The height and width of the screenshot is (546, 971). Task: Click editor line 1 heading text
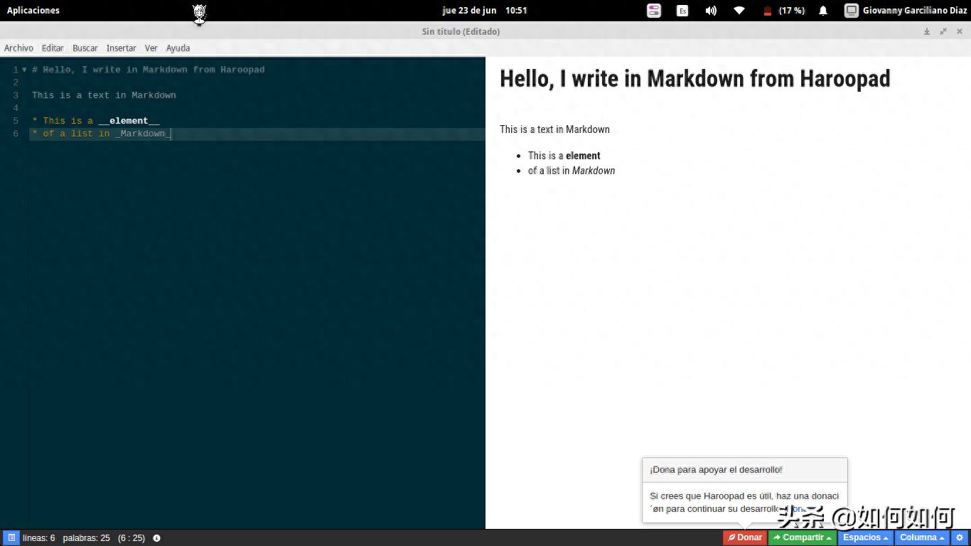click(148, 70)
